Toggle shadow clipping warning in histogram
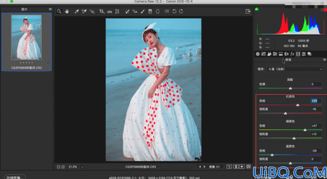 (x=256, y=9)
